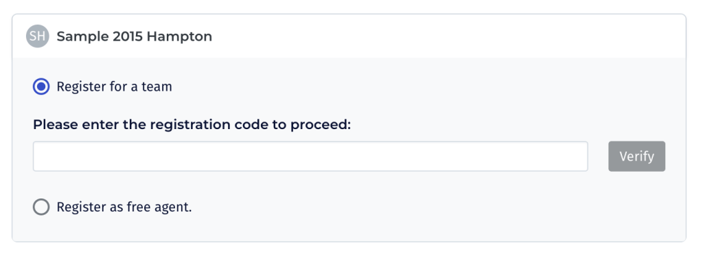Select the Register for a team radio button

point(41,86)
